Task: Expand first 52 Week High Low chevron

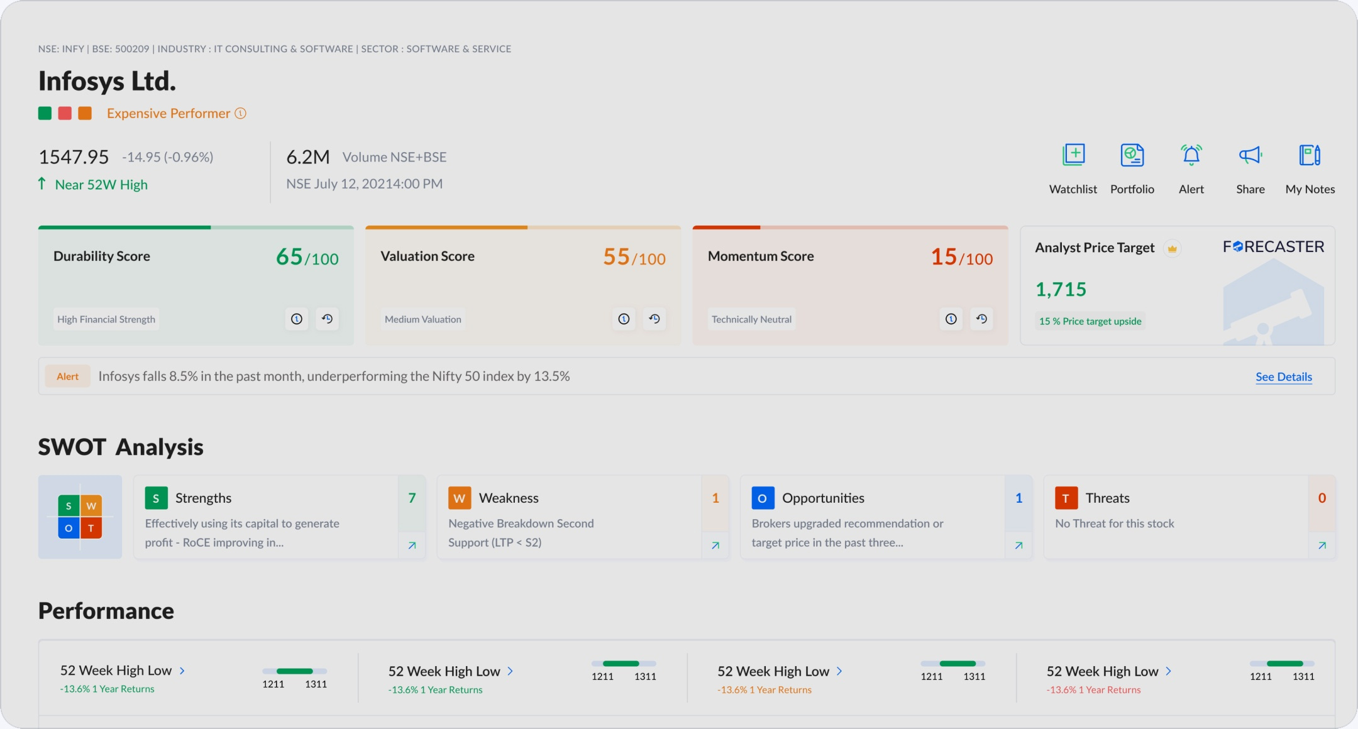Action: (182, 671)
